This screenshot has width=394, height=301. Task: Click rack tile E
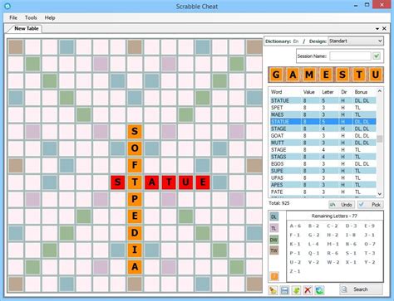click(326, 75)
